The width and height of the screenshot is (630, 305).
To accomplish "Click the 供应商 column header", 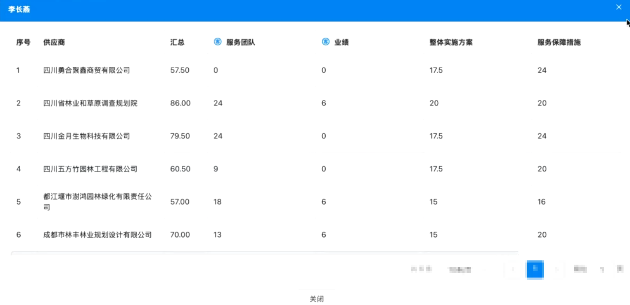I will [54, 42].
